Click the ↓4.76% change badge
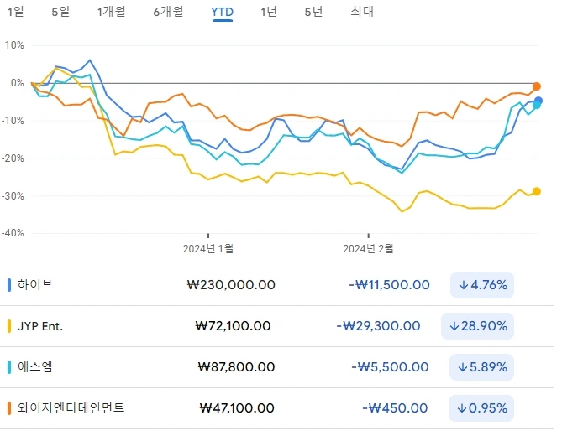 tap(482, 284)
